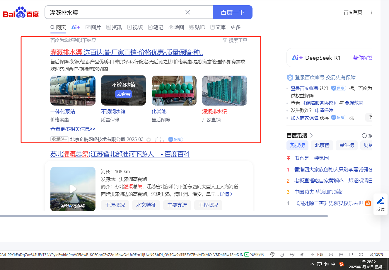Switch to the 图片 tab

pos(93,27)
